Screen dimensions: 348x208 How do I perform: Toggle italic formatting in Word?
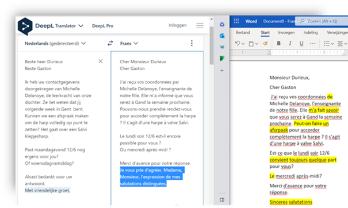pyautogui.click(x=290, y=44)
